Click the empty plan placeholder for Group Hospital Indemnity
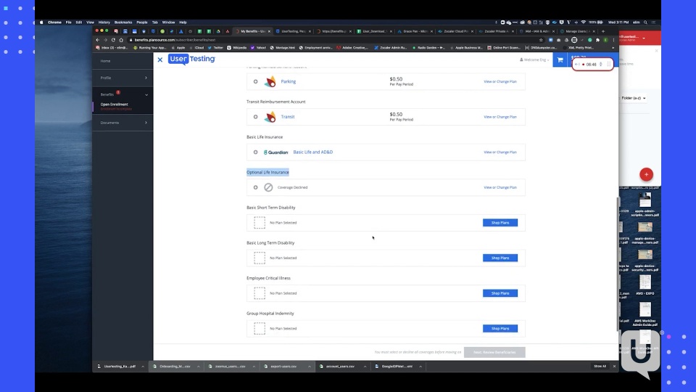The height and width of the screenshot is (392, 696). tap(260, 328)
